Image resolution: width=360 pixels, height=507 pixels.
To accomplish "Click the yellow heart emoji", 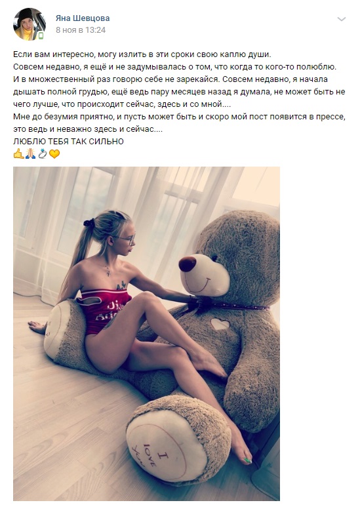I will point(54,154).
